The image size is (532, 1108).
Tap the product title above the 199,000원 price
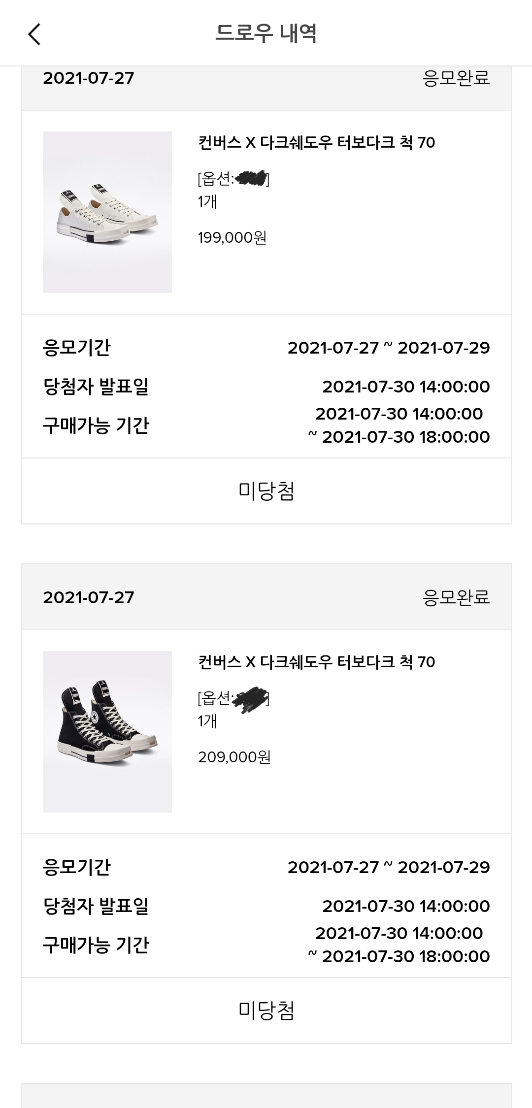click(x=316, y=143)
